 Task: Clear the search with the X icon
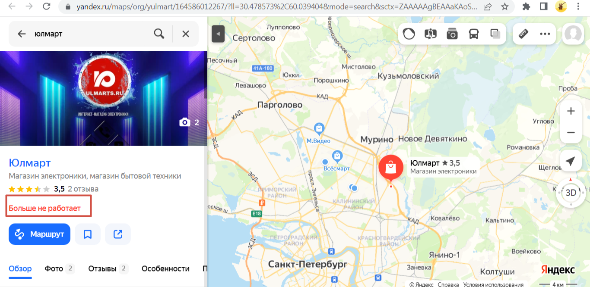(x=186, y=34)
